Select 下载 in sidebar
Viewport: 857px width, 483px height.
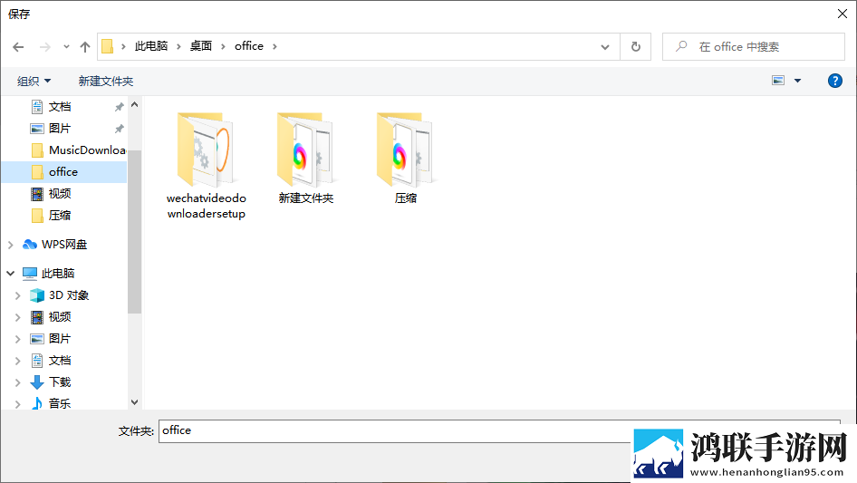[60, 382]
